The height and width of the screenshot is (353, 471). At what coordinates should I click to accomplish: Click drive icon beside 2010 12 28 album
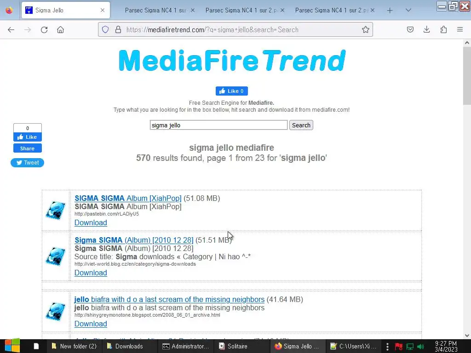click(56, 256)
